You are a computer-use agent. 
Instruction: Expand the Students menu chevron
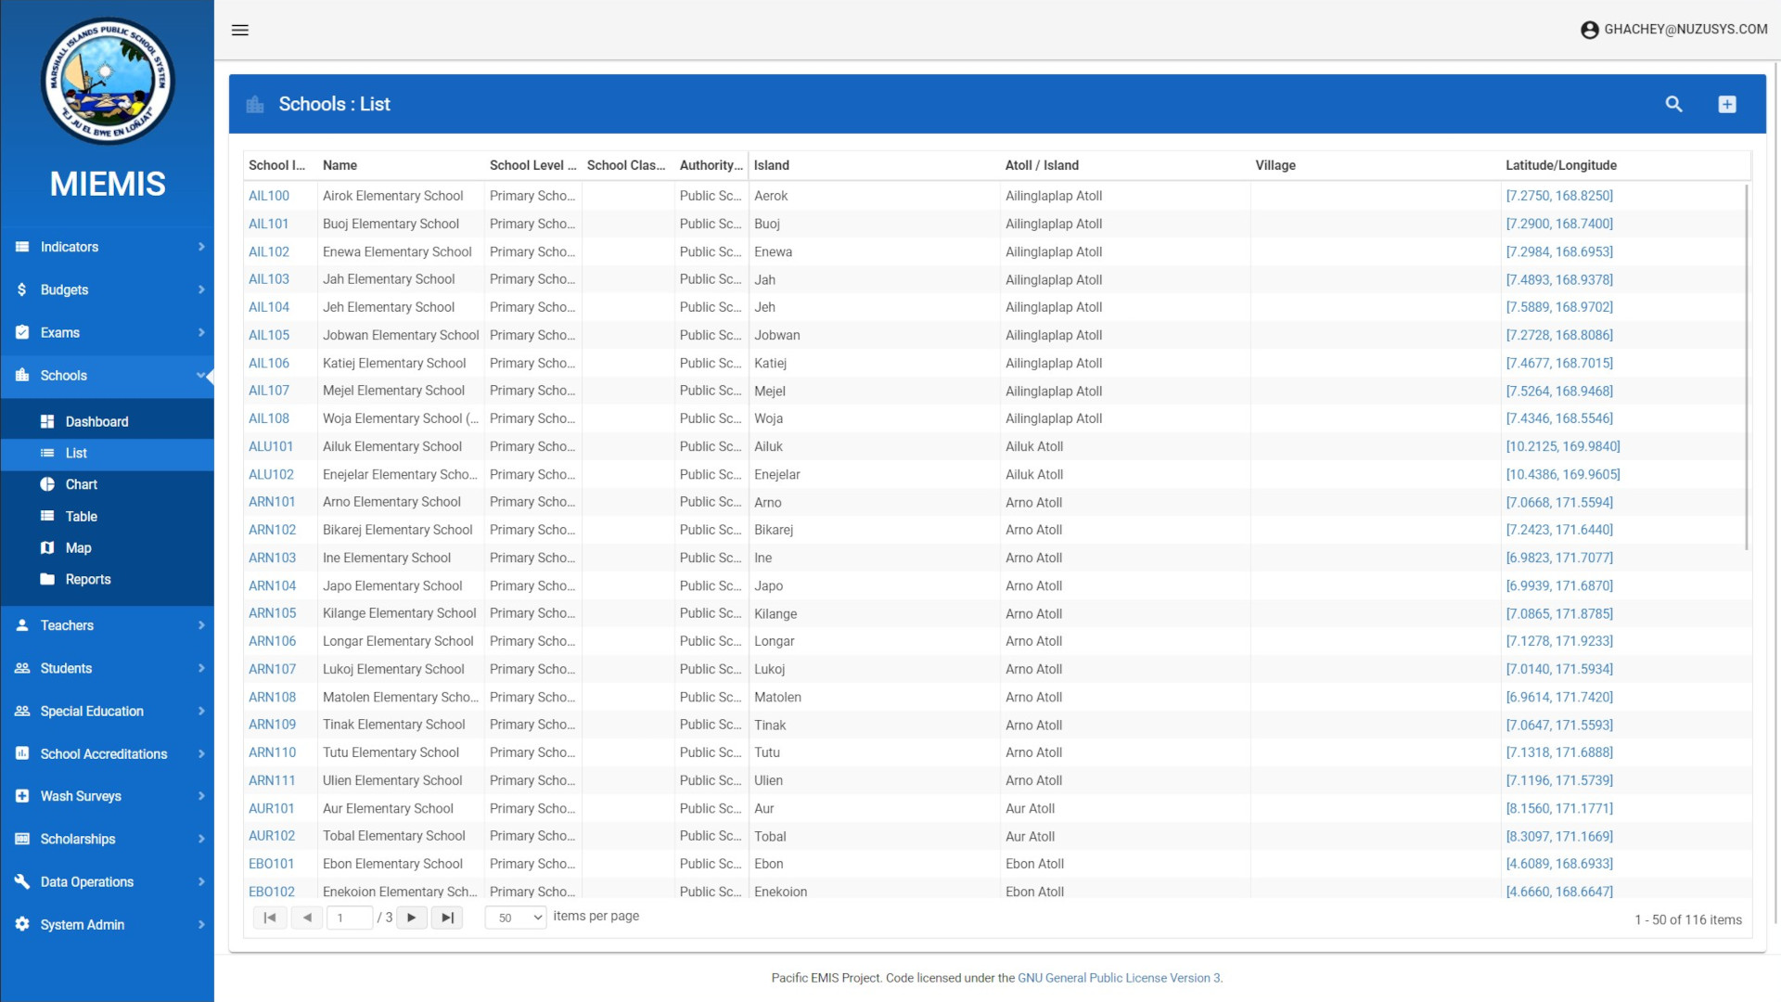pos(201,668)
